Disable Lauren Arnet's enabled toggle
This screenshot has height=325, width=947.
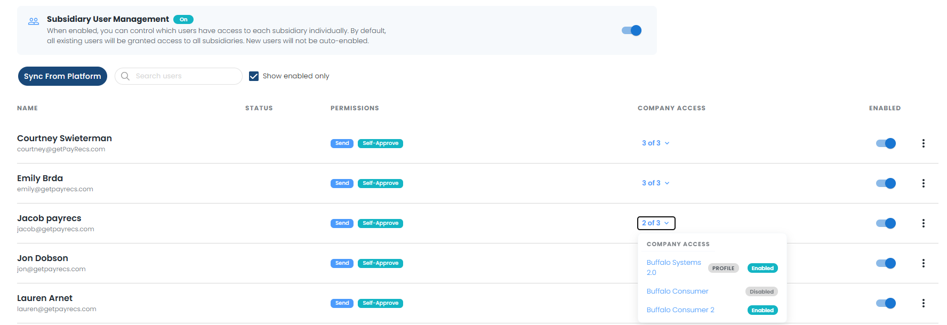click(886, 303)
